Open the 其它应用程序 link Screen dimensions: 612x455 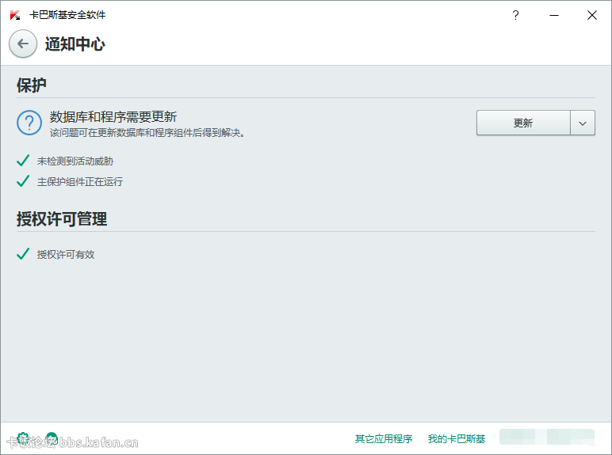point(384,438)
